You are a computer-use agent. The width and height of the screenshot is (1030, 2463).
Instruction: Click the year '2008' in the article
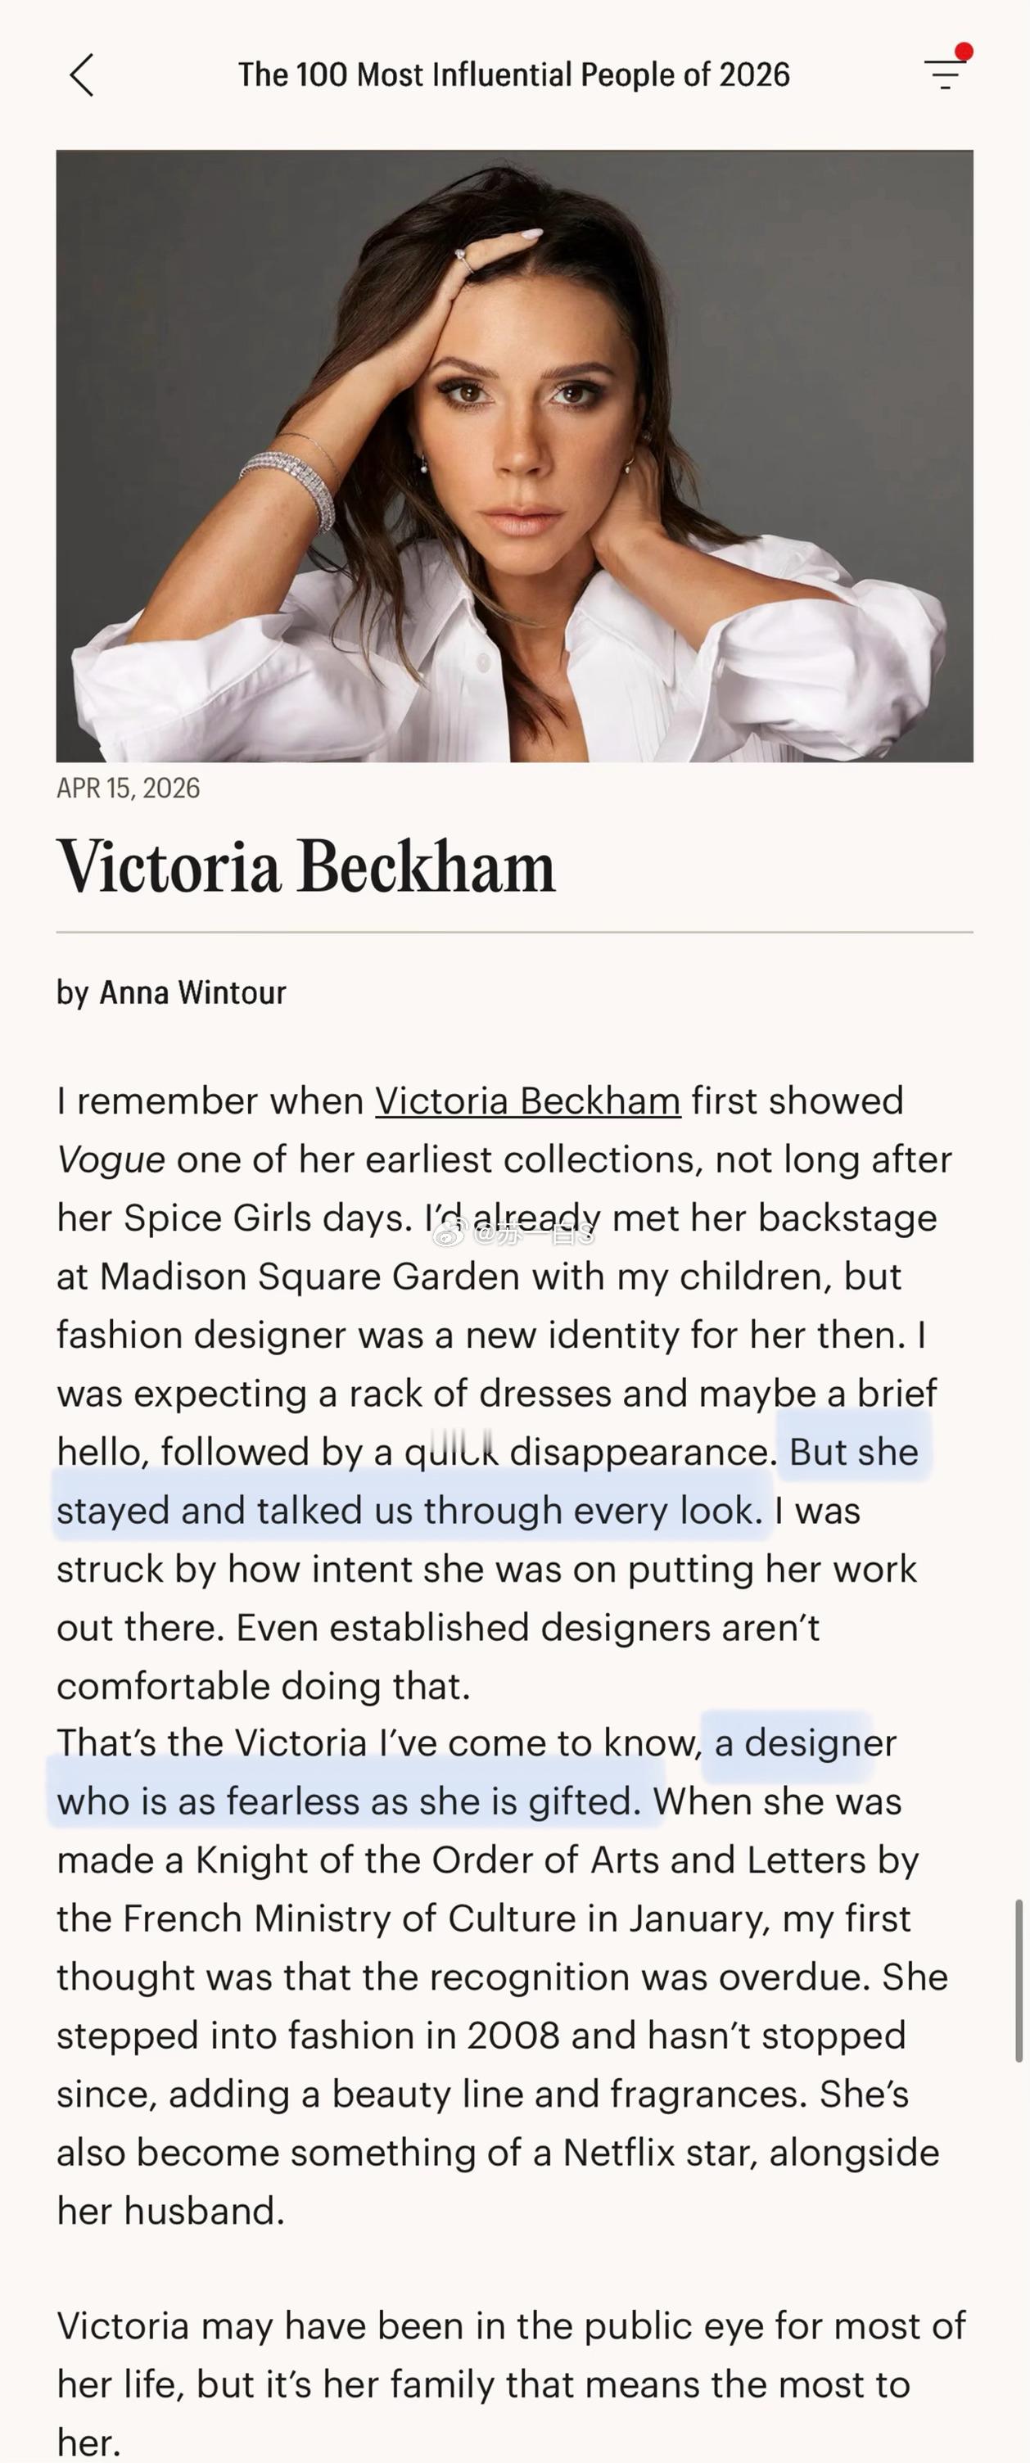[513, 2036]
